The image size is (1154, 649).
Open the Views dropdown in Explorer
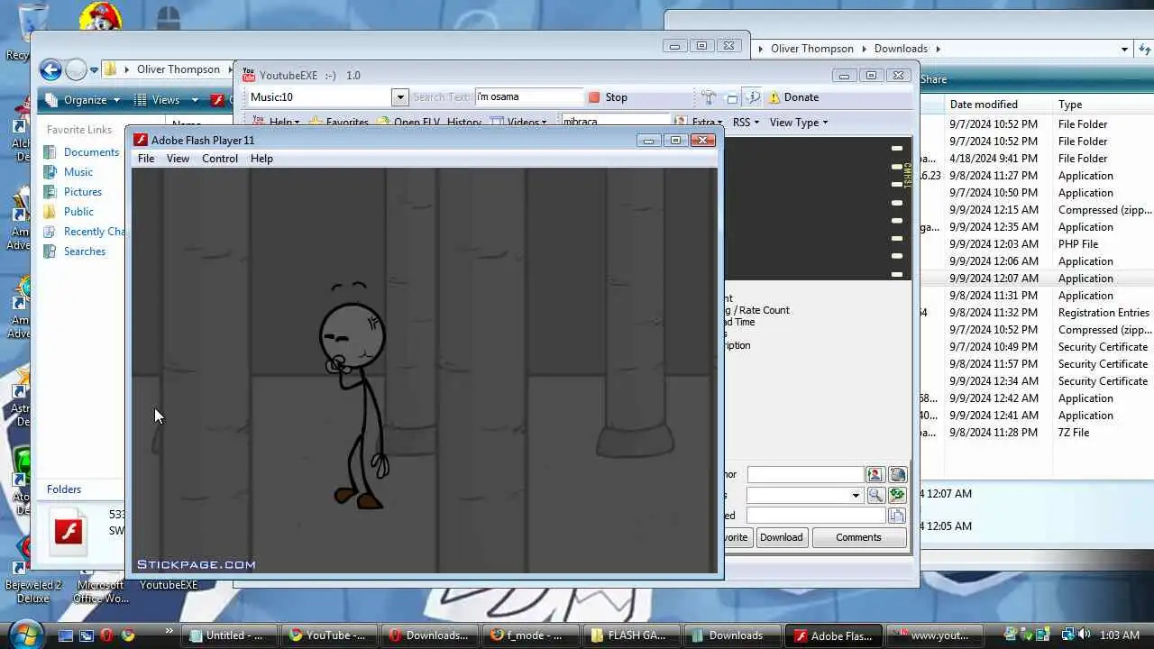click(x=168, y=100)
